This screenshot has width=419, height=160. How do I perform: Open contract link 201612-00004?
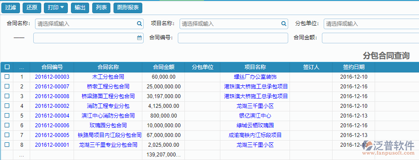pyautogui.click(x=52, y=116)
